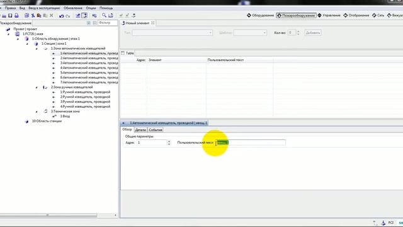403x227 pixels.
Task: Click the Добавить button
Action: 313,33
